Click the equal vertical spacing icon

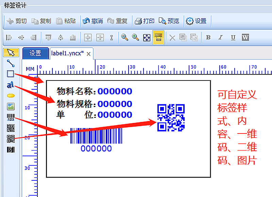[x=112, y=37]
